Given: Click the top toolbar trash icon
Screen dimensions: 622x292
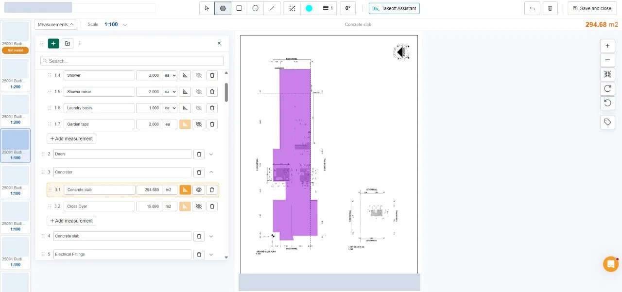Looking at the screenshot, I should (550, 8).
